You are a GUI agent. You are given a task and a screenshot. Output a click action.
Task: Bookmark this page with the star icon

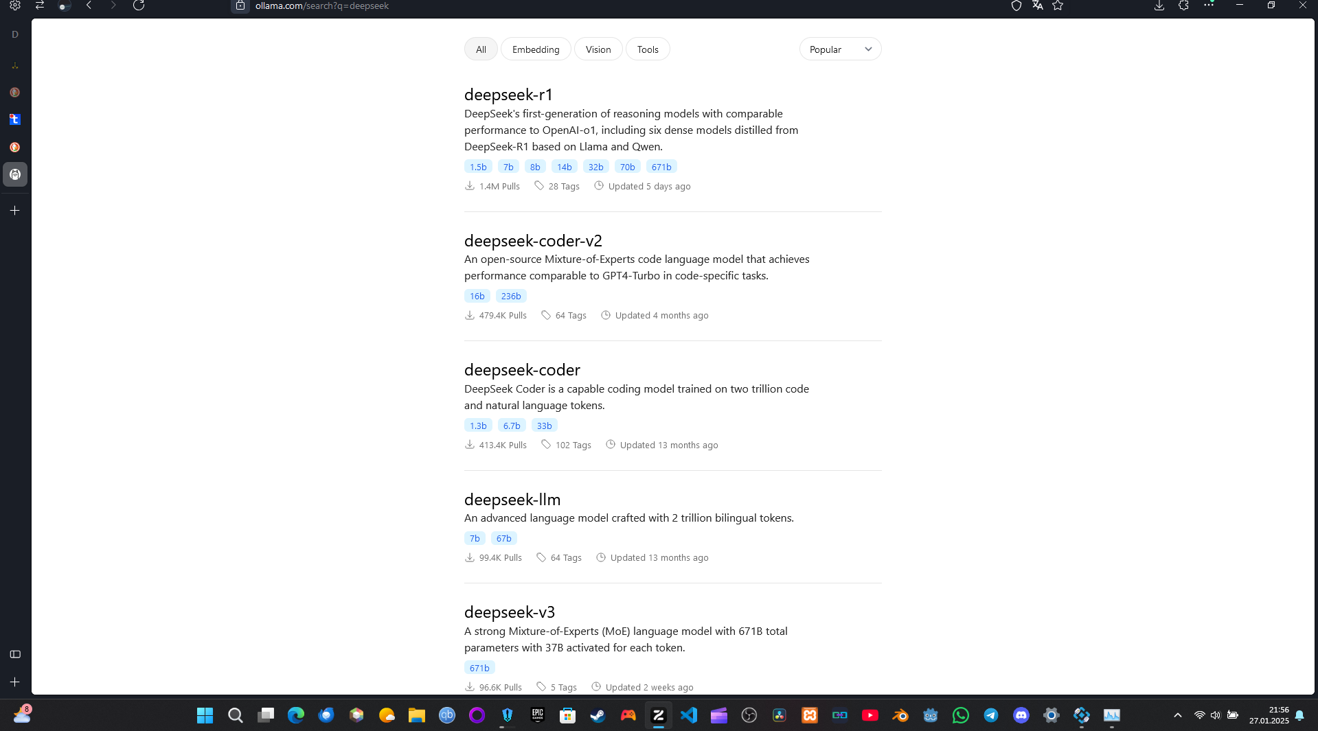click(1058, 5)
